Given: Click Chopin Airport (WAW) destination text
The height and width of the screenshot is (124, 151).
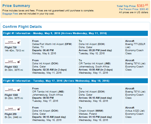Looking at the screenshot, I should tap(91, 111).
